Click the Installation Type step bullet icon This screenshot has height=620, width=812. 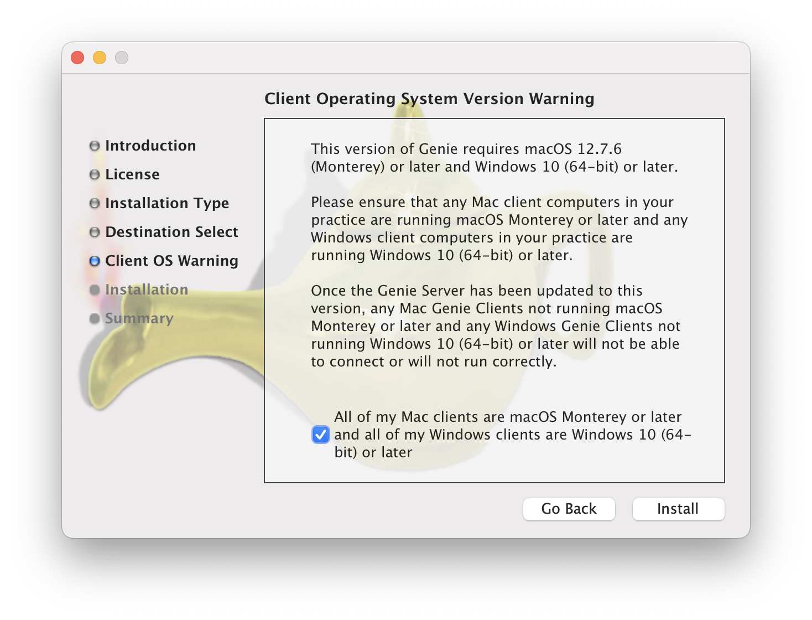tap(94, 203)
